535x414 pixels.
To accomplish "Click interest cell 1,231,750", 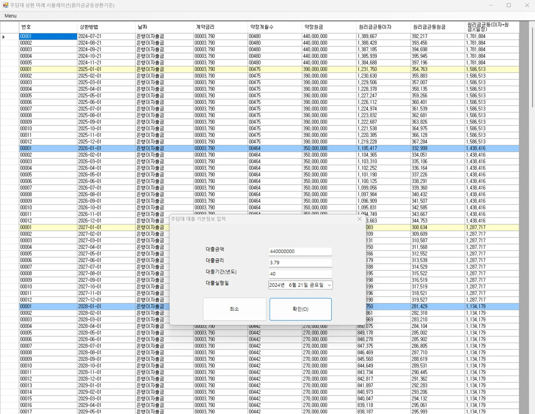I will click(x=383, y=69).
